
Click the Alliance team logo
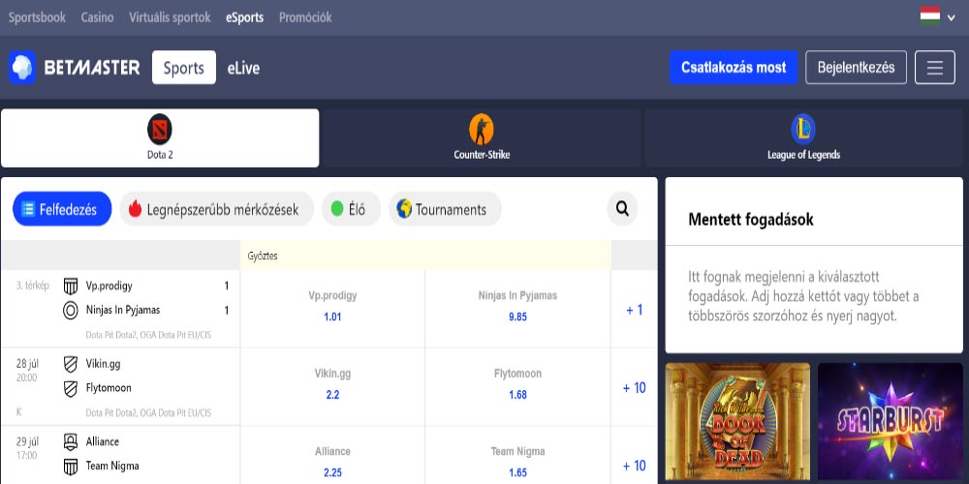tap(71, 441)
